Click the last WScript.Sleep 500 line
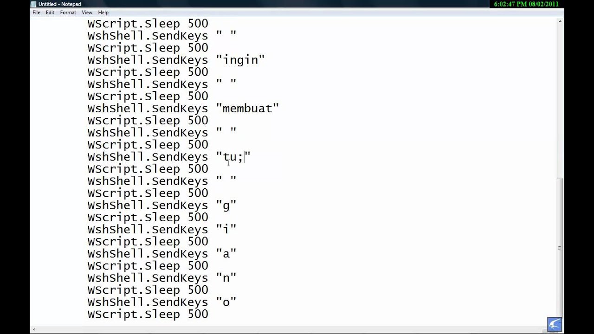The width and height of the screenshot is (594, 334). tap(148, 315)
